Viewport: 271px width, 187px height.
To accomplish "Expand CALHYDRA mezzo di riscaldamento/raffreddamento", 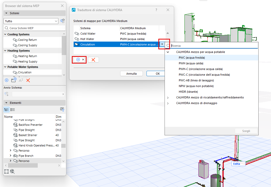I will (168, 98).
